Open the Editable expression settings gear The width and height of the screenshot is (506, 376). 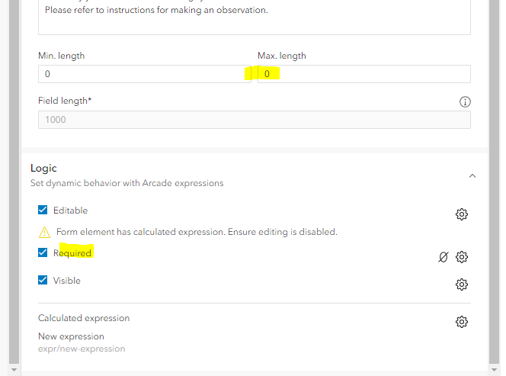click(461, 214)
